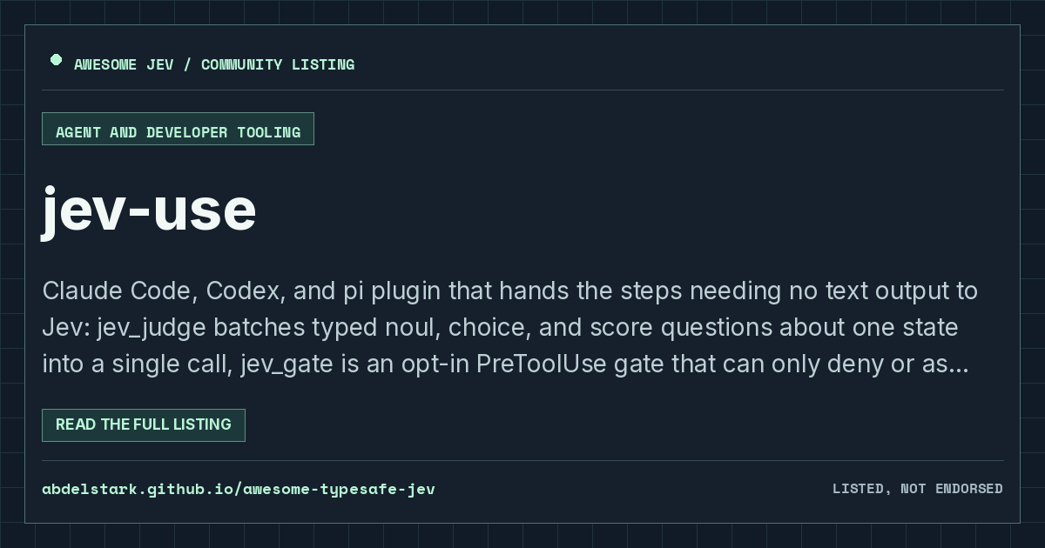Click the slash separator in the header
Viewport: 1045px width, 548px height.
187,64
